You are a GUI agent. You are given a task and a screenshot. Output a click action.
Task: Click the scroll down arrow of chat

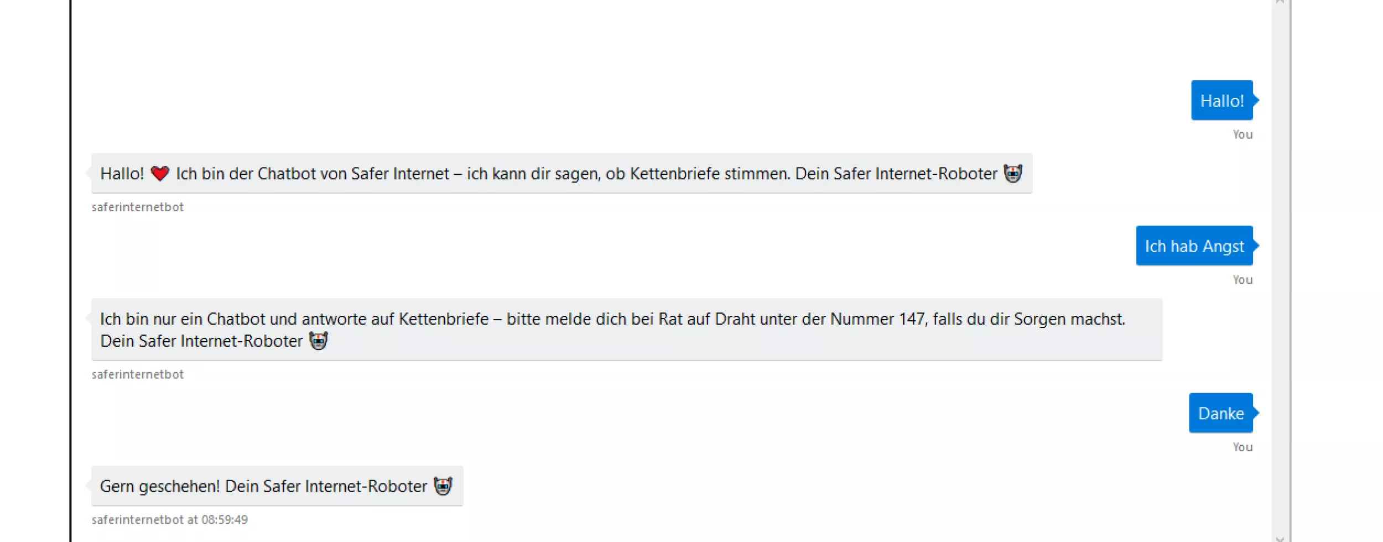coord(1280,538)
